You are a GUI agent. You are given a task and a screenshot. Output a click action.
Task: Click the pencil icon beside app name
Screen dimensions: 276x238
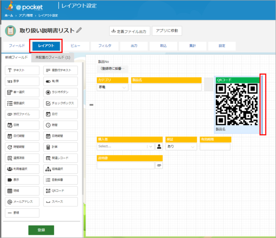(79, 30)
